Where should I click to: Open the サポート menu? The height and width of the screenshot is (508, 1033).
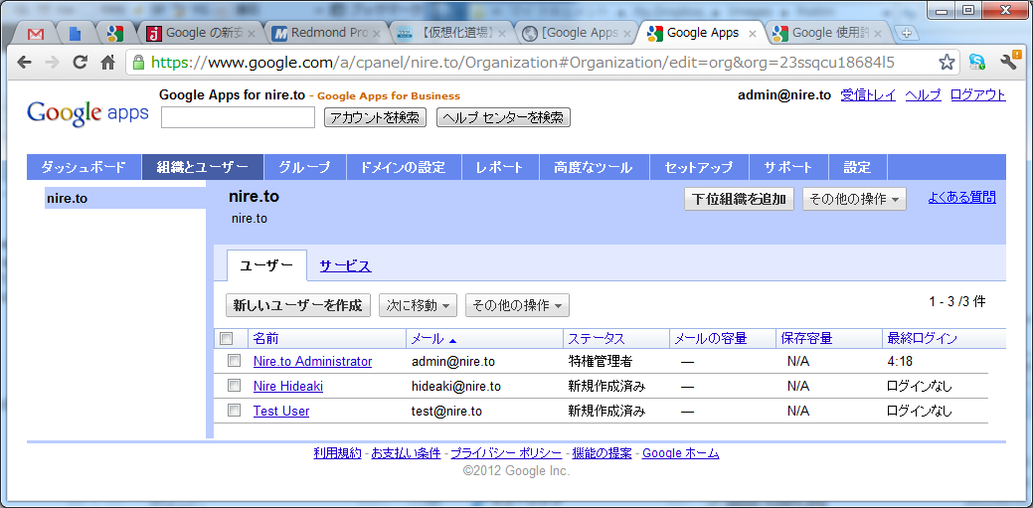[x=788, y=167]
